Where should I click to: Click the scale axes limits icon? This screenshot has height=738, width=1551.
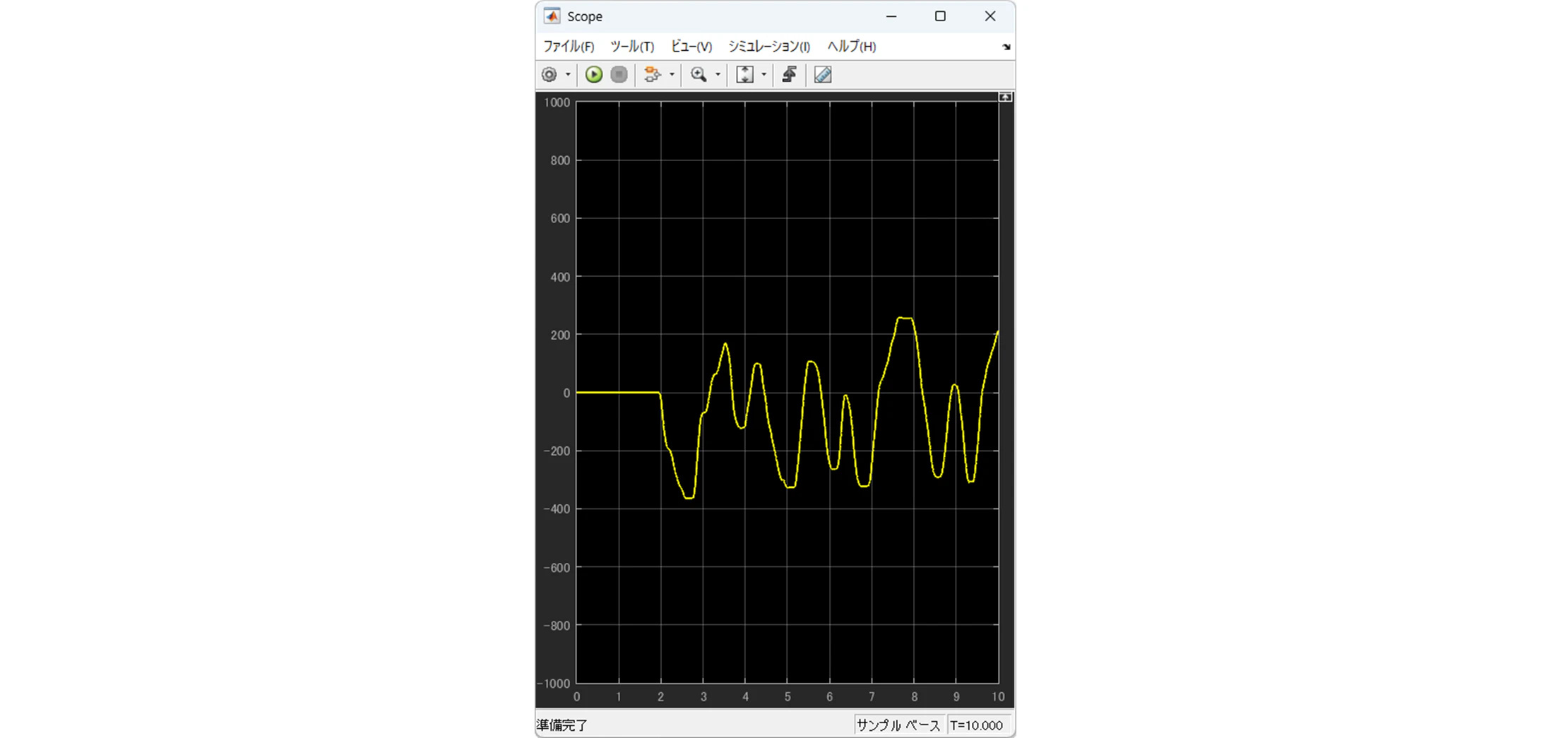click(x=745, y=75)
